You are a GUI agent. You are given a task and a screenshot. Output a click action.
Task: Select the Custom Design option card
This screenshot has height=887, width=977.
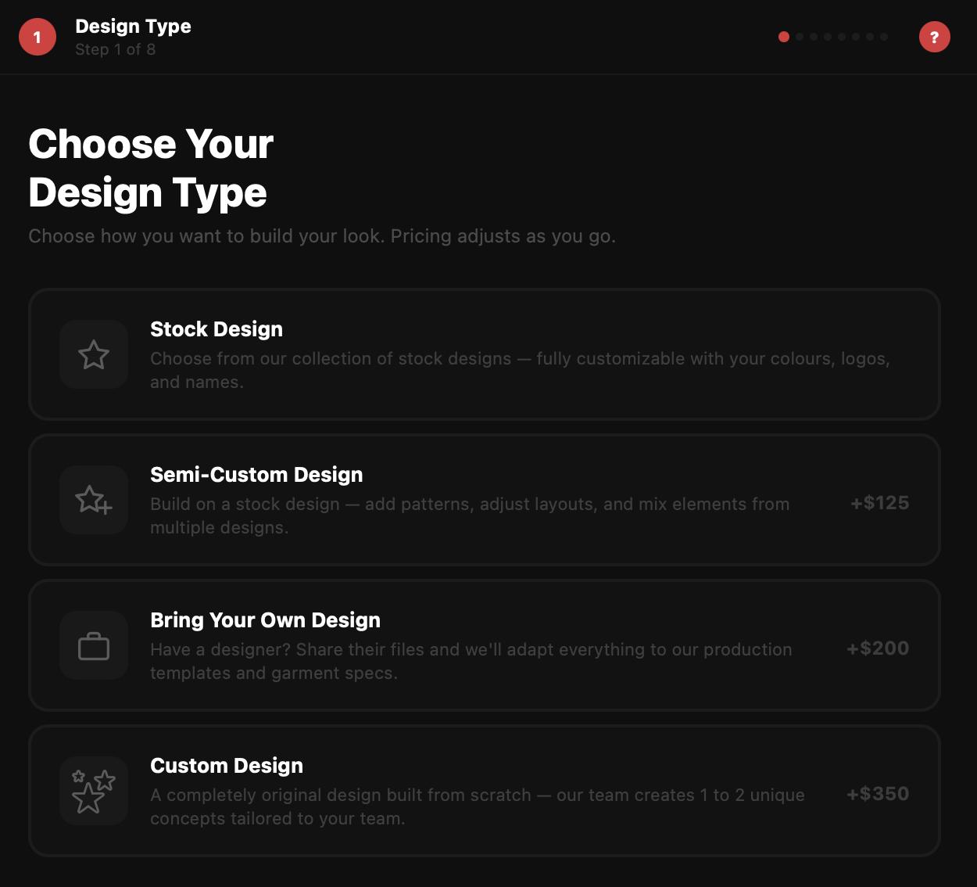click(x=485, y=791)
